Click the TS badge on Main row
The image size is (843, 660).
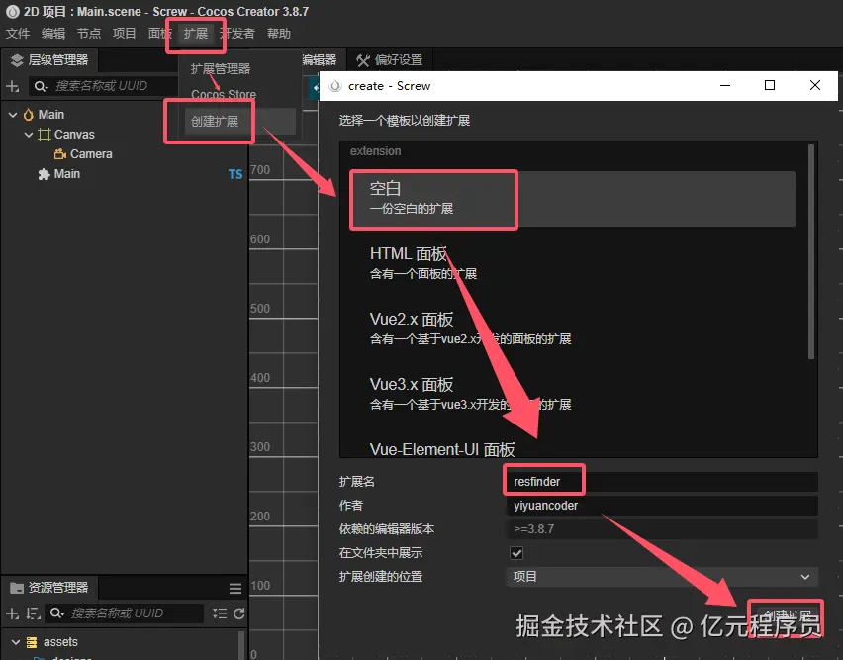click(x=235, y=174)
